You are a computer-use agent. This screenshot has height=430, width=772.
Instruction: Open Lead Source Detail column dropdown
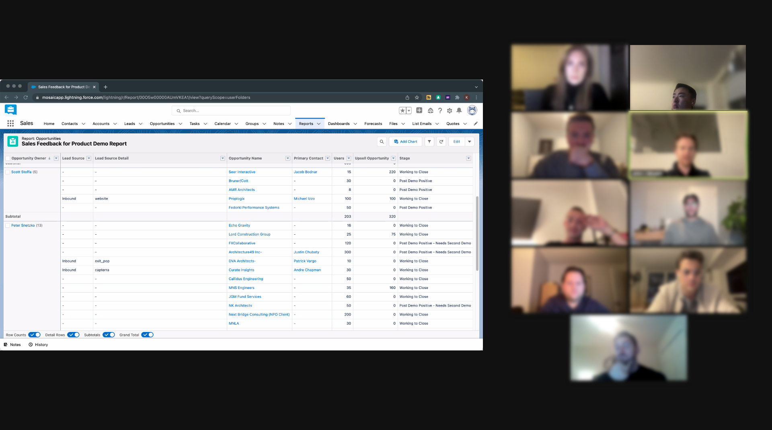223,158
